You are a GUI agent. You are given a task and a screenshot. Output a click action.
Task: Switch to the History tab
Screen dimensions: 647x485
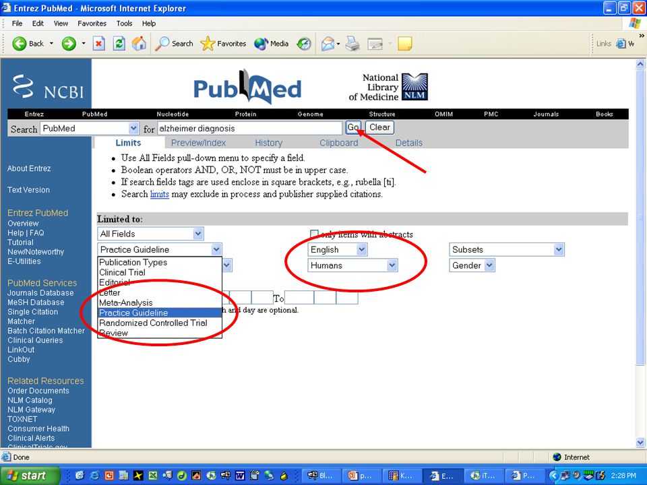[269, 143]
